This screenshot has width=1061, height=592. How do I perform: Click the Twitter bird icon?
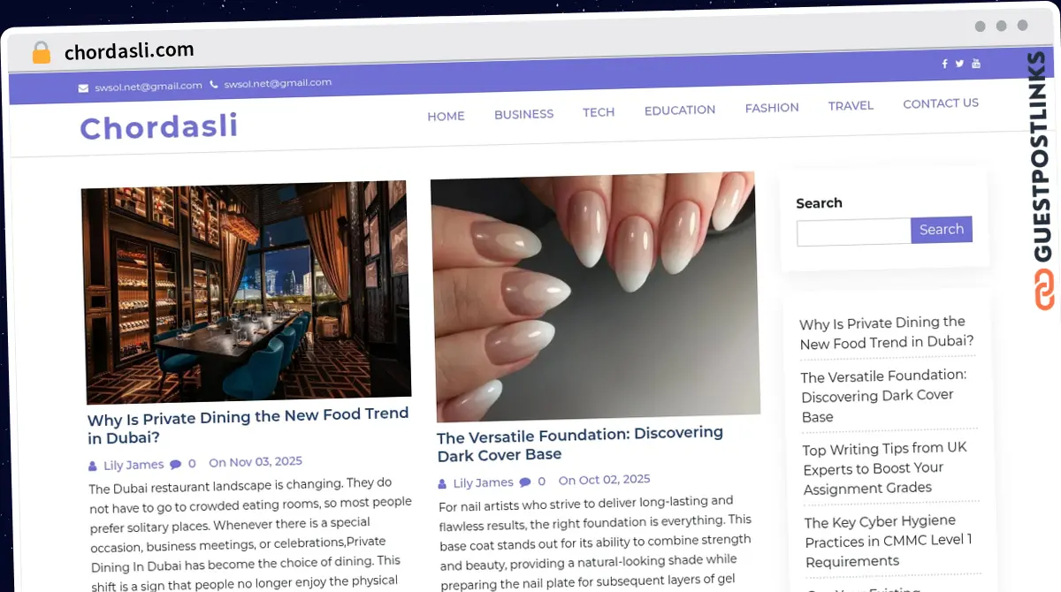click(959, 63)
